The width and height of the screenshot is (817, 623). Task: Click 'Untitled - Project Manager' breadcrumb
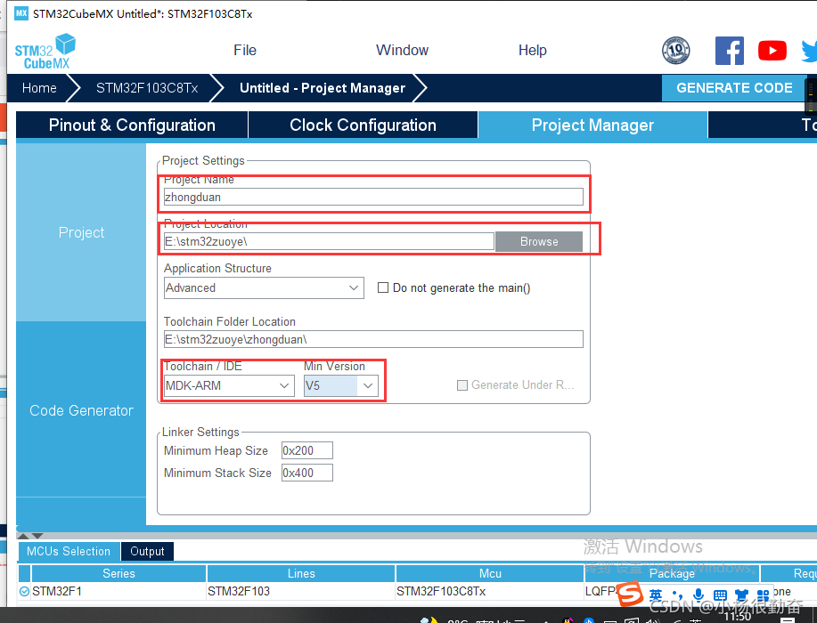pos(322,88)
